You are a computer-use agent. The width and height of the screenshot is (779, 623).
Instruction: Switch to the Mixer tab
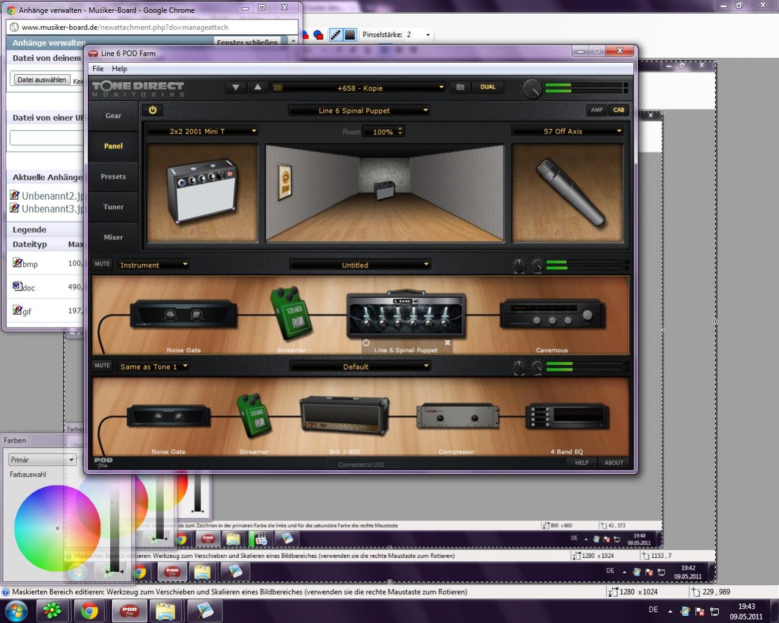coord(113,238)
